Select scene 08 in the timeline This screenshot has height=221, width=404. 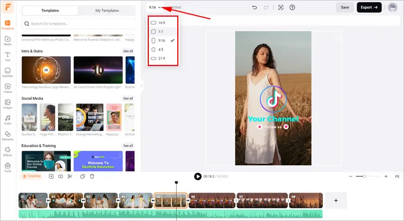pyautogui.click(x=306, y=201)
